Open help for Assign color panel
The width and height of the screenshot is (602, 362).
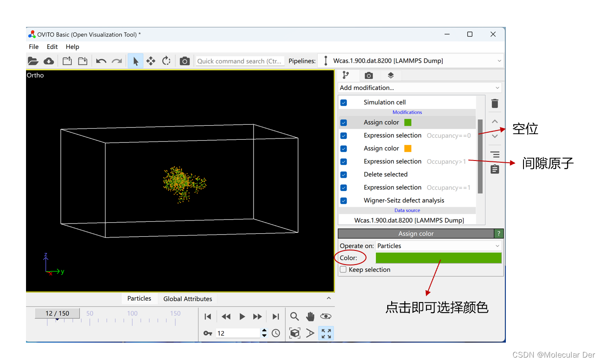point(499,234)
